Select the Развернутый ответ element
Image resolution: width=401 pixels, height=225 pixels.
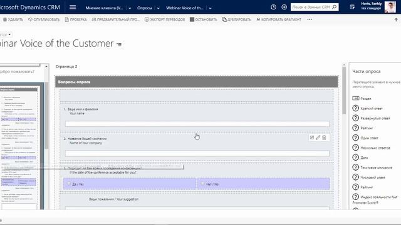(371, 118)
